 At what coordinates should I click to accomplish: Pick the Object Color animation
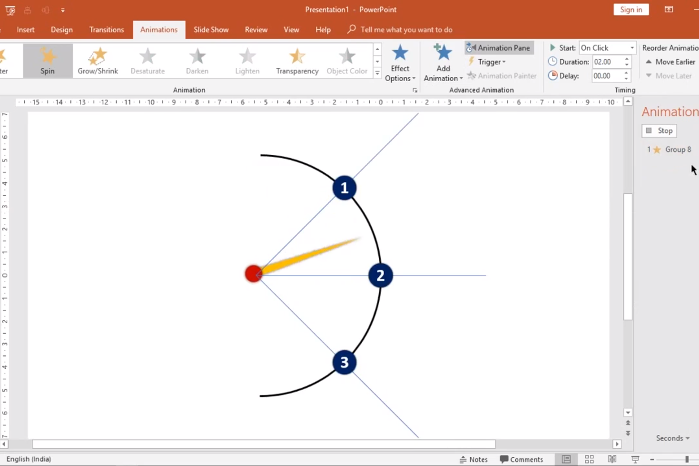pyautogui.click(x=347, y=61)
